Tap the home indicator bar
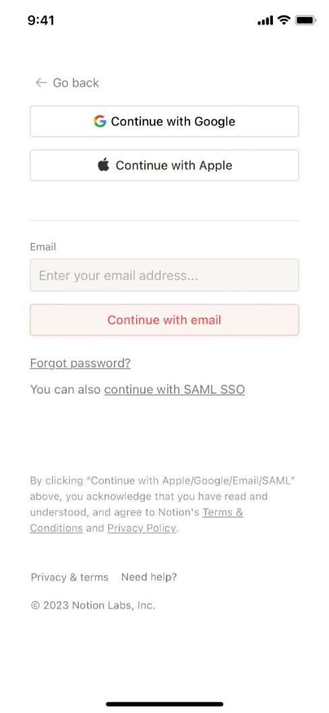The image size is (329, 713). click(x=164, y=704)
